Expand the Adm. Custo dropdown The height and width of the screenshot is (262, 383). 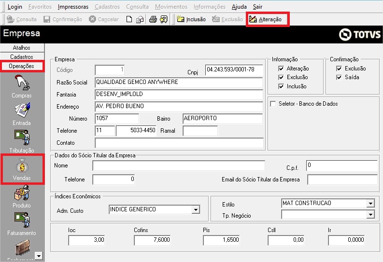tap(196, 209)
